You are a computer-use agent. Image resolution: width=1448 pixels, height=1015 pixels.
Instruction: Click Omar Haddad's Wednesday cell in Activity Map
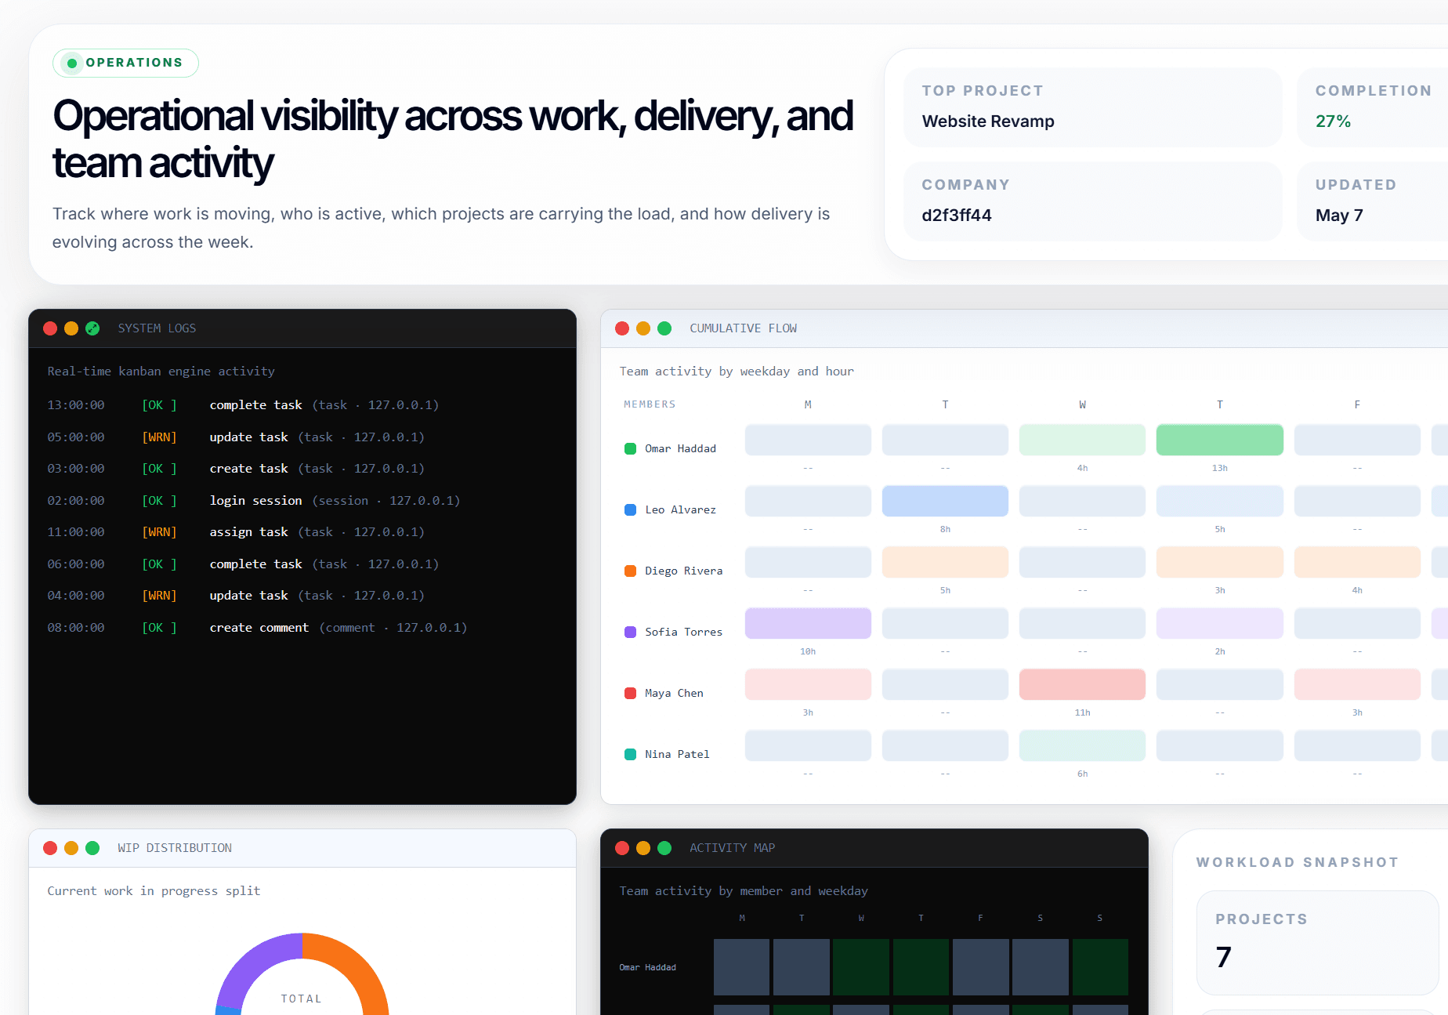861,967
